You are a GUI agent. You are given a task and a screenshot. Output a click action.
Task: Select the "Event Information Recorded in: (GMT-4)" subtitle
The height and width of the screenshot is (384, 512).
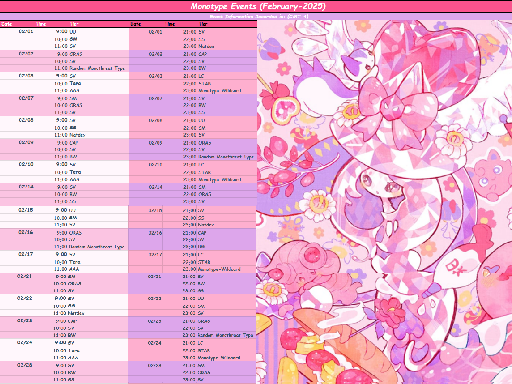(x=259, y=17)
